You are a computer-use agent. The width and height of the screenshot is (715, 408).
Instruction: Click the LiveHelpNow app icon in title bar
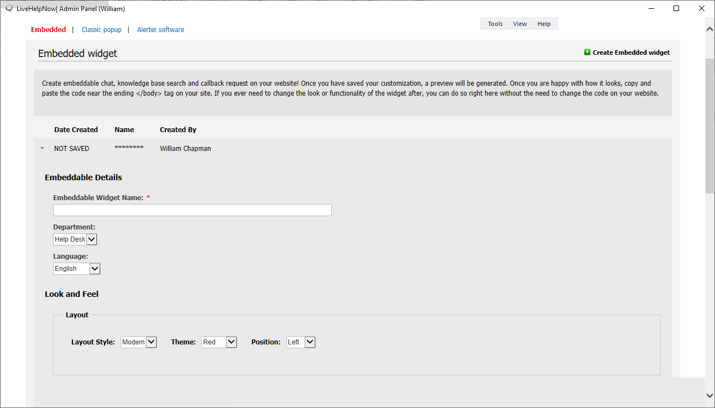(x=9, y=8)
